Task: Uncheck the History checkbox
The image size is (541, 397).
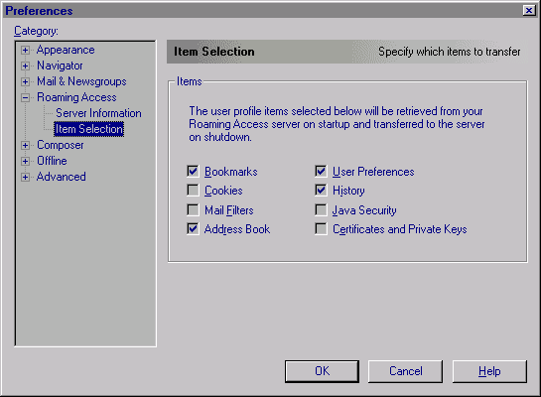Action: coord(321,190)
